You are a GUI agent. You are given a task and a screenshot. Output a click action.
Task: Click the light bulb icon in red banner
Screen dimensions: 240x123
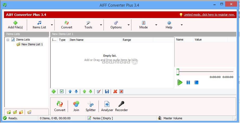coord(181,15)
